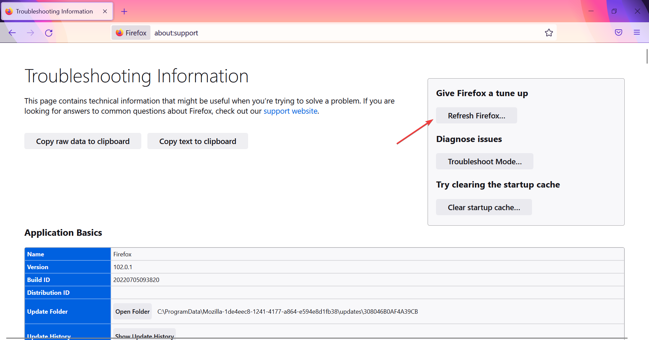Click the Give Firefox a tune up heading
Image resolution: width=649 pixels, height=340 pixels.
(x=482, y=93)
